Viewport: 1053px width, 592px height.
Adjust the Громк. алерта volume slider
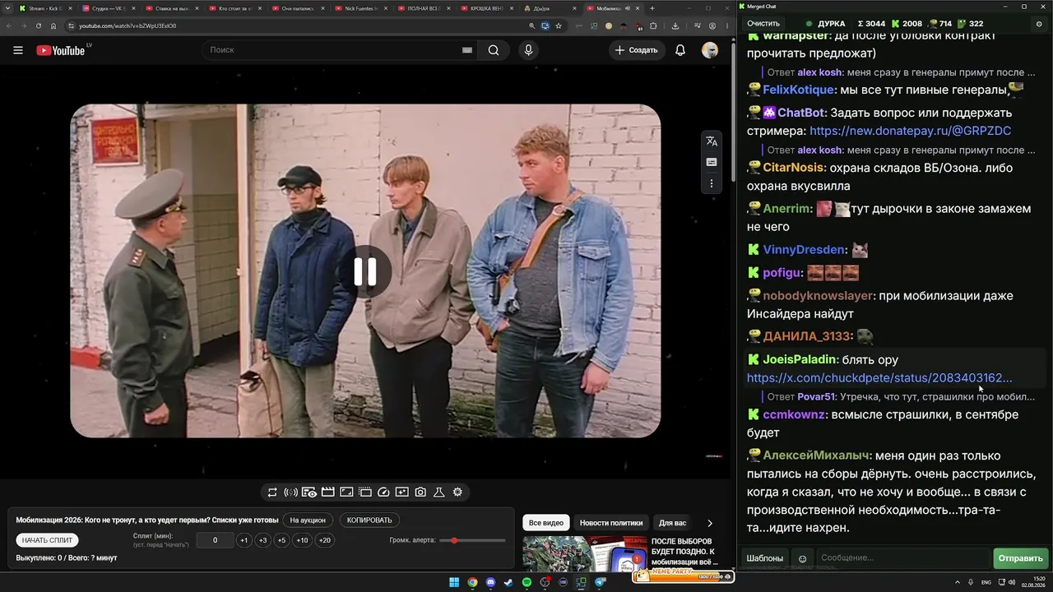472,540
